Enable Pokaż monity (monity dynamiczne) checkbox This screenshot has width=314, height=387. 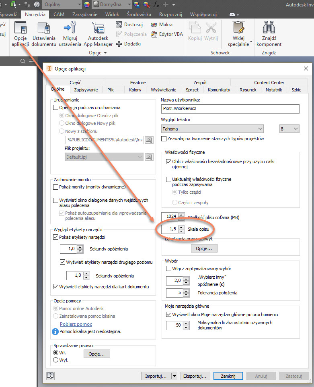[56, 187]
